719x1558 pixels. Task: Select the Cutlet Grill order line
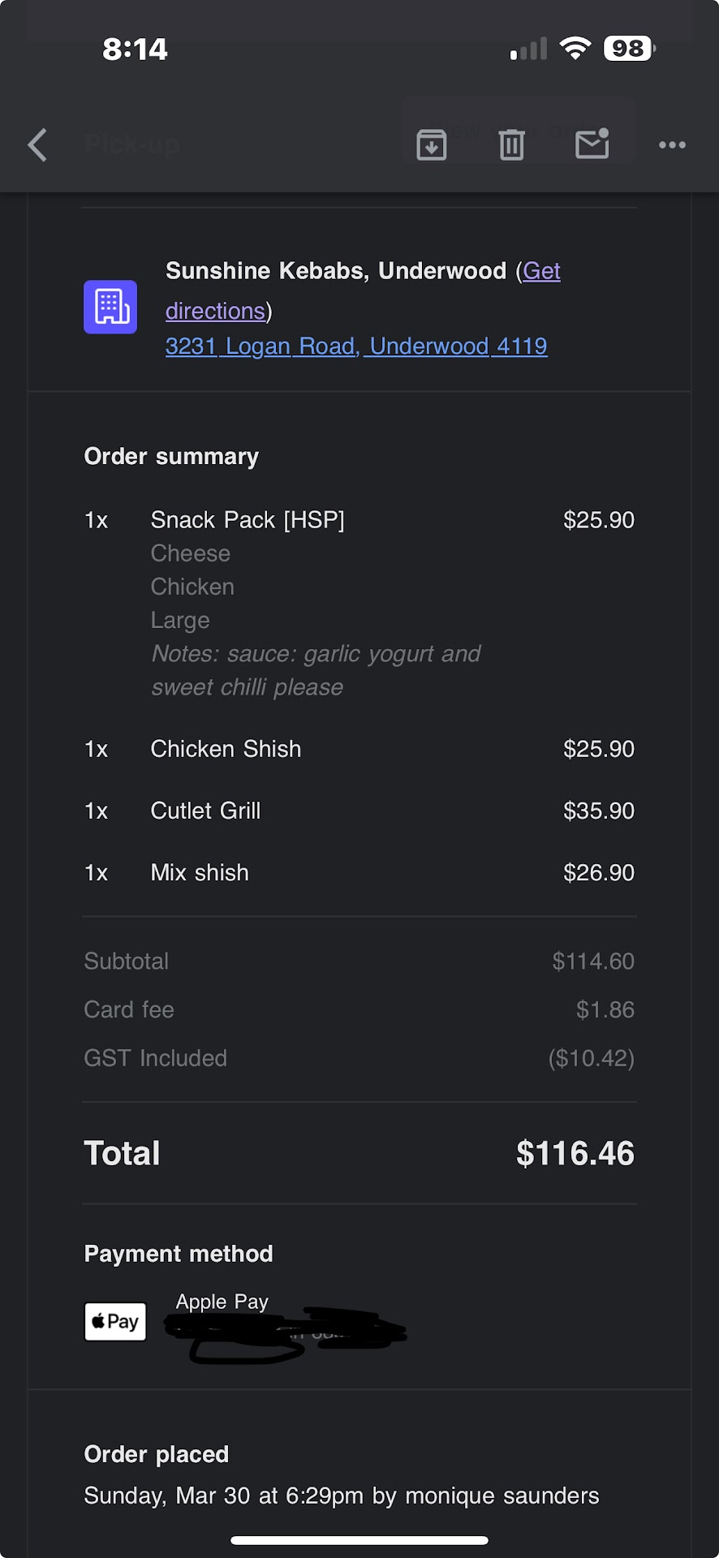click(205, 811)
